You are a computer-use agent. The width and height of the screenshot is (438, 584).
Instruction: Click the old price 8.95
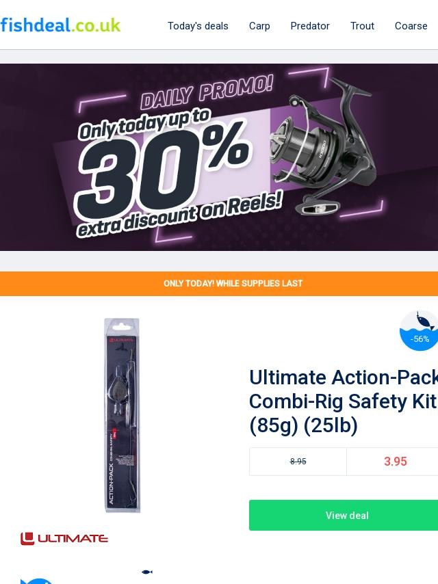point(298,462)
